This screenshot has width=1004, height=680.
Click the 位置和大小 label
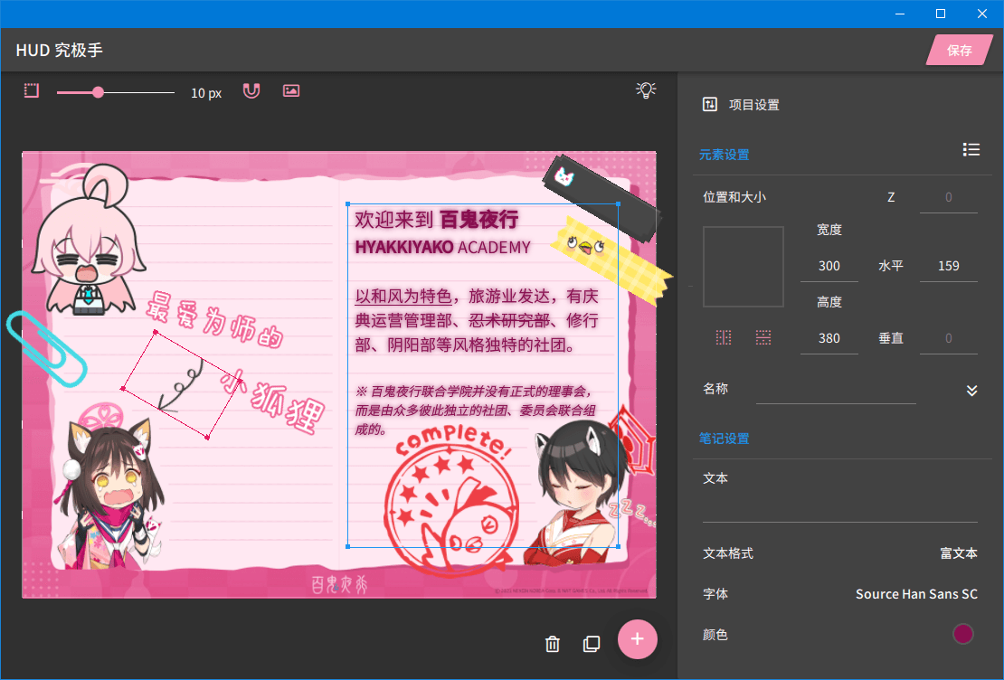click(734, 197)
